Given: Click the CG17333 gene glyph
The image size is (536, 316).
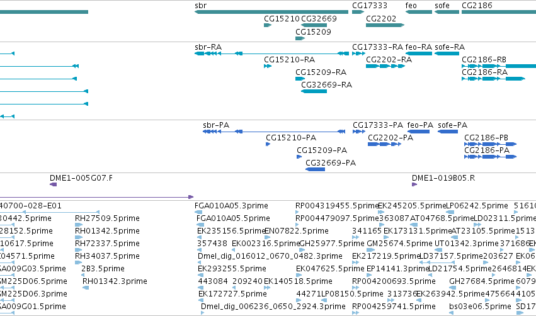Looking at the screenshot, I should pyautogui.click(x=358, y=12).
